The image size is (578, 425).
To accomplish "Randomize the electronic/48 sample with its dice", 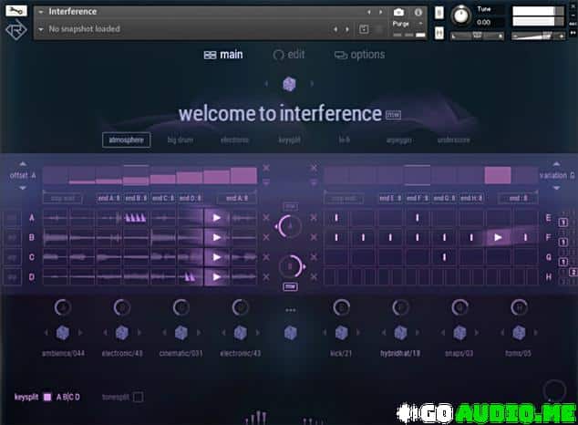I will [x=122, y=333].
